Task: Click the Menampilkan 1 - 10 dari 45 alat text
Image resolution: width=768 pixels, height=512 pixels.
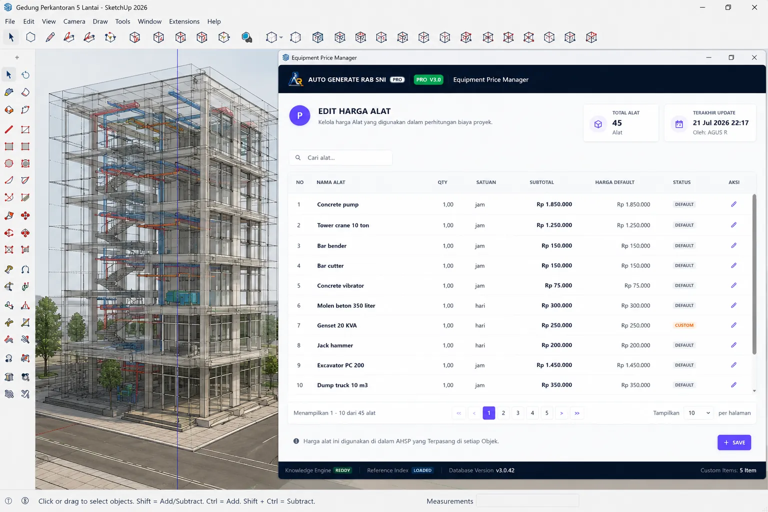Action: (x=334, y=413)
